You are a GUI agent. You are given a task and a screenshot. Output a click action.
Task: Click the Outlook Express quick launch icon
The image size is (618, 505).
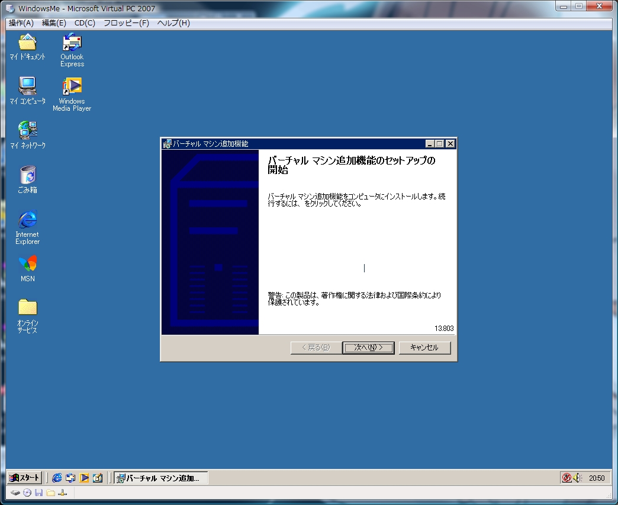tap(70, 478)
